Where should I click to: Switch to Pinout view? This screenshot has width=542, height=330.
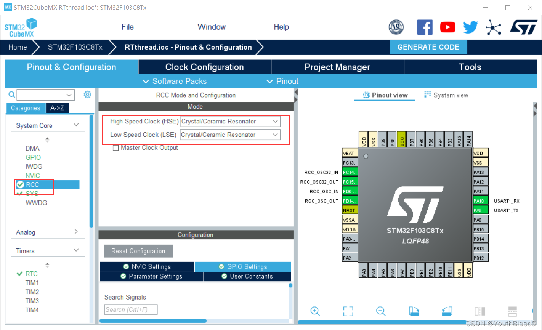pos(385,95)
